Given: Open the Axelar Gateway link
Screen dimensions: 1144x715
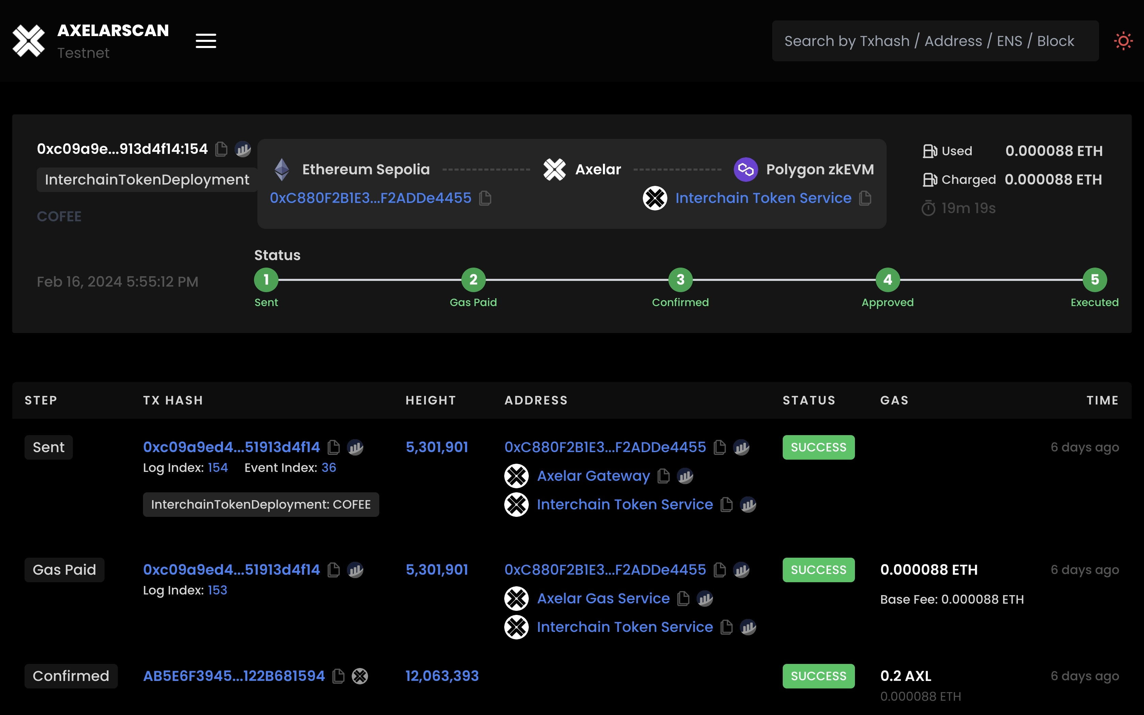Looking at the screenshot, I should point(593,476).
